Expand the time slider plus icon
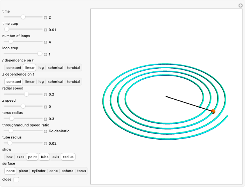 tap(46, 17)
